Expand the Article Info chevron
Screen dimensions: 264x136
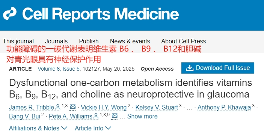tap(108, 128)
